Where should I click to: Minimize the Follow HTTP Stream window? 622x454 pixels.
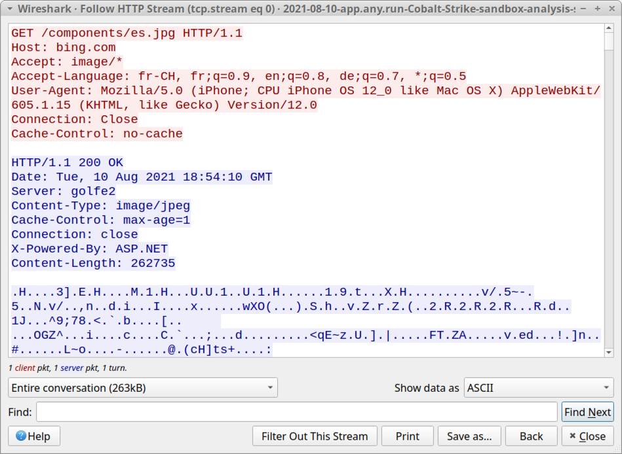pos(583,9)
